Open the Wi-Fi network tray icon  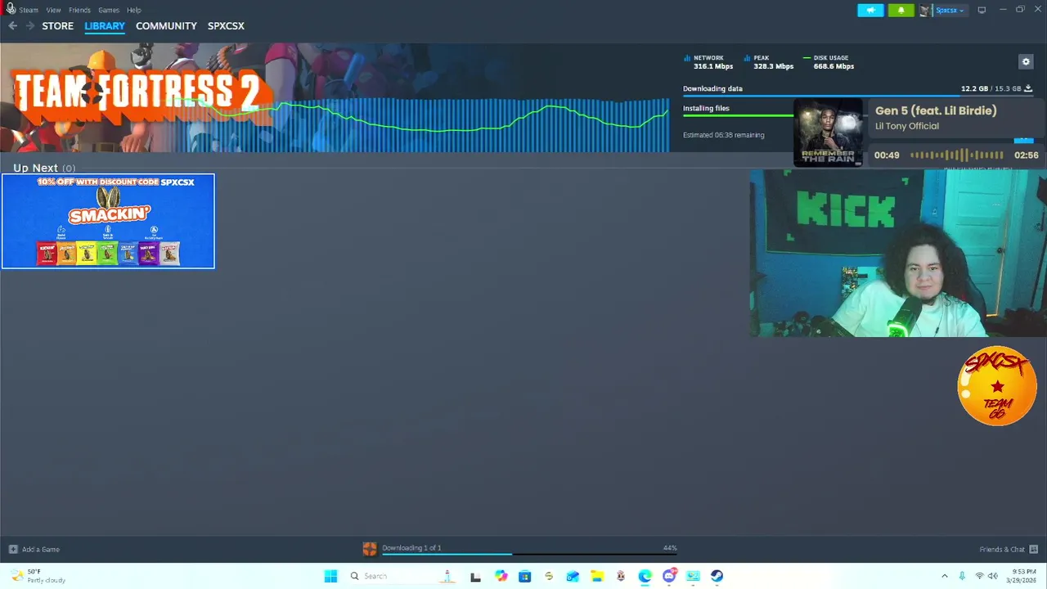coord(979,576)
